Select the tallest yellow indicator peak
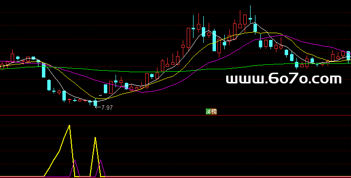The width and height of the screenshot is (351, 178). [69, 126]
